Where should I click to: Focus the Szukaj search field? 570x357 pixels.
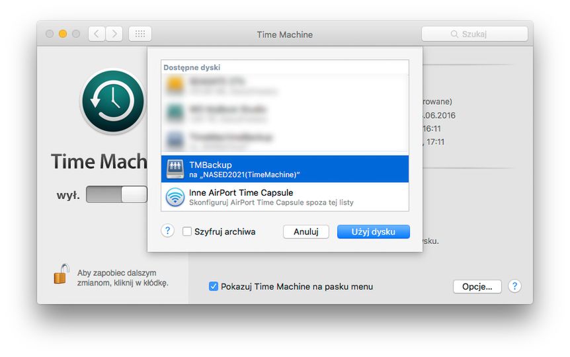click(x=474, y=34)
